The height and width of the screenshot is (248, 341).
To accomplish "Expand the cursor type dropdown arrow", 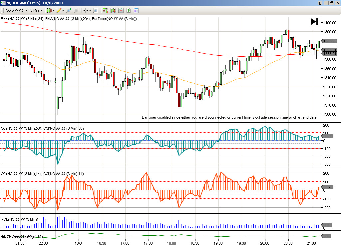I will click(x=91, y=10).
